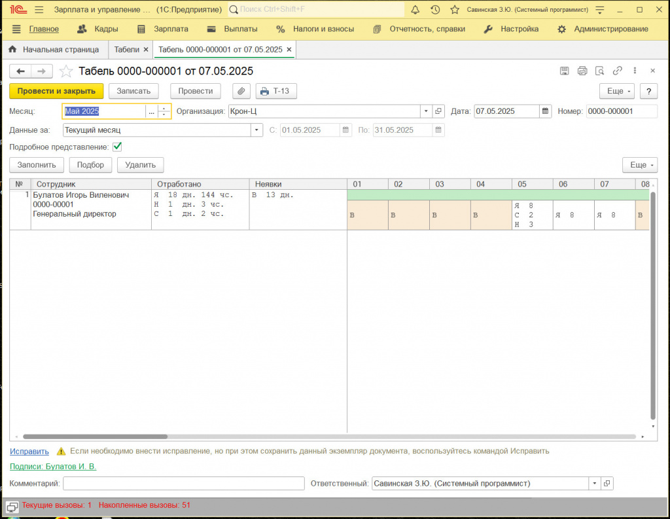Click the Удалить button
This screenshot has width=670, height=519.
[x=141, y=165]
